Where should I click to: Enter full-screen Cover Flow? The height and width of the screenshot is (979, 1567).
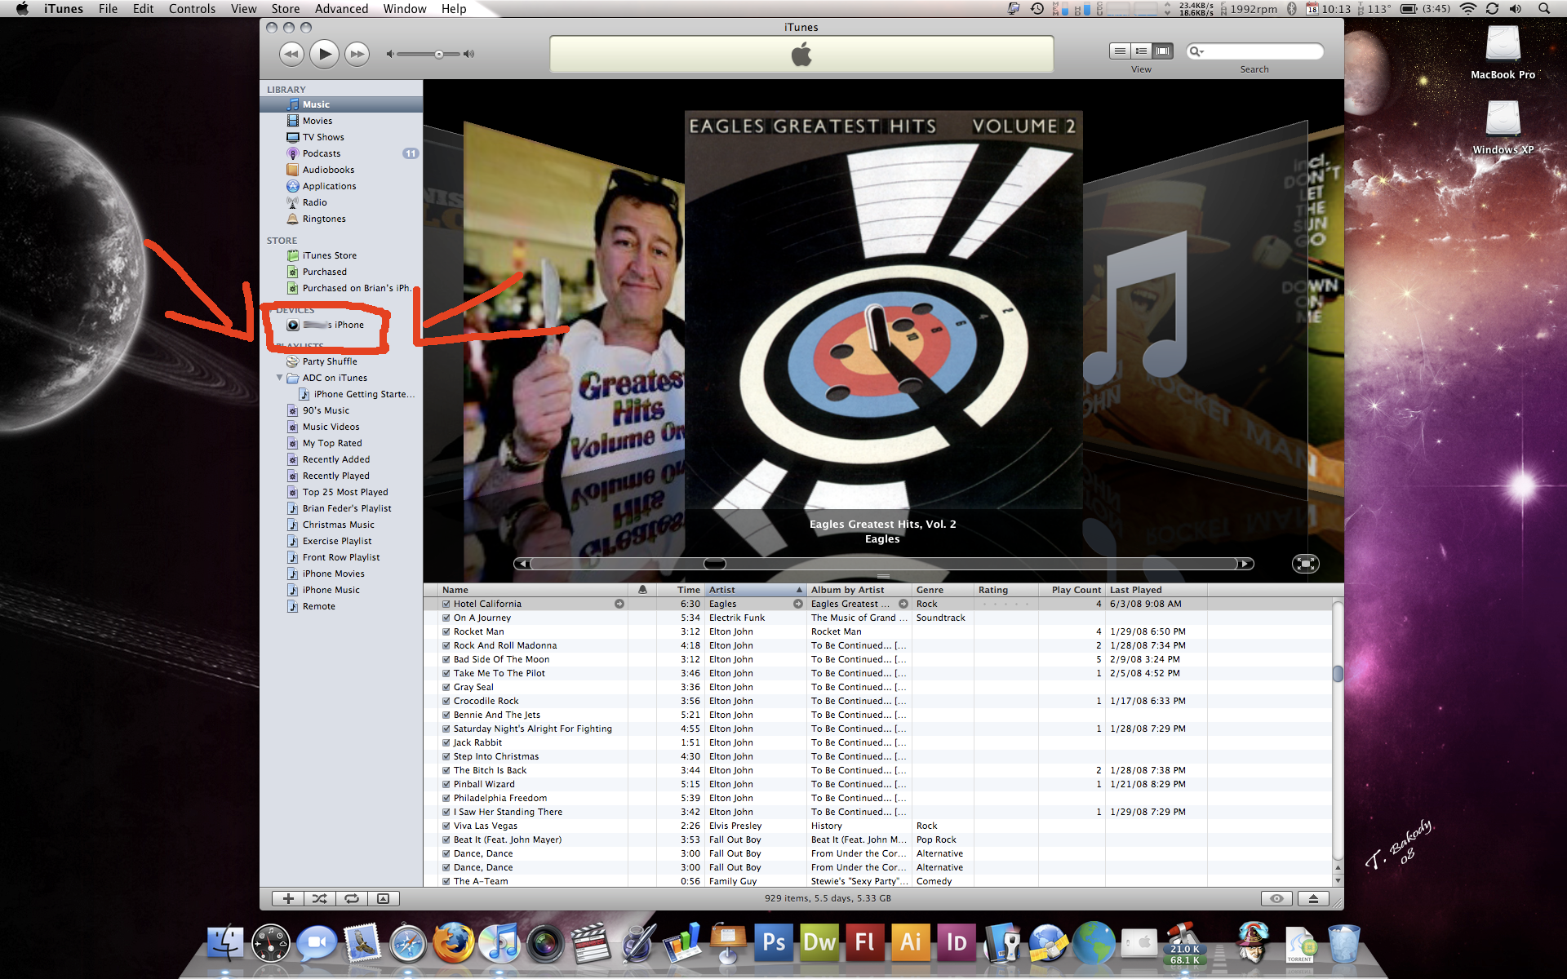pos(1306,563)
